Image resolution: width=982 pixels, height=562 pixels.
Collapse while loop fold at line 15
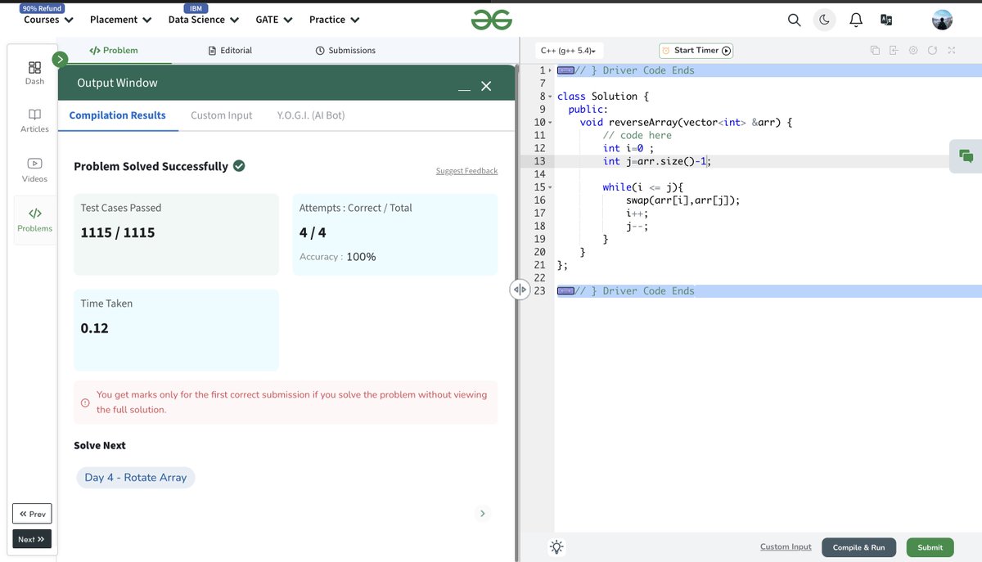pyautogui.click(x=551, y=188)
